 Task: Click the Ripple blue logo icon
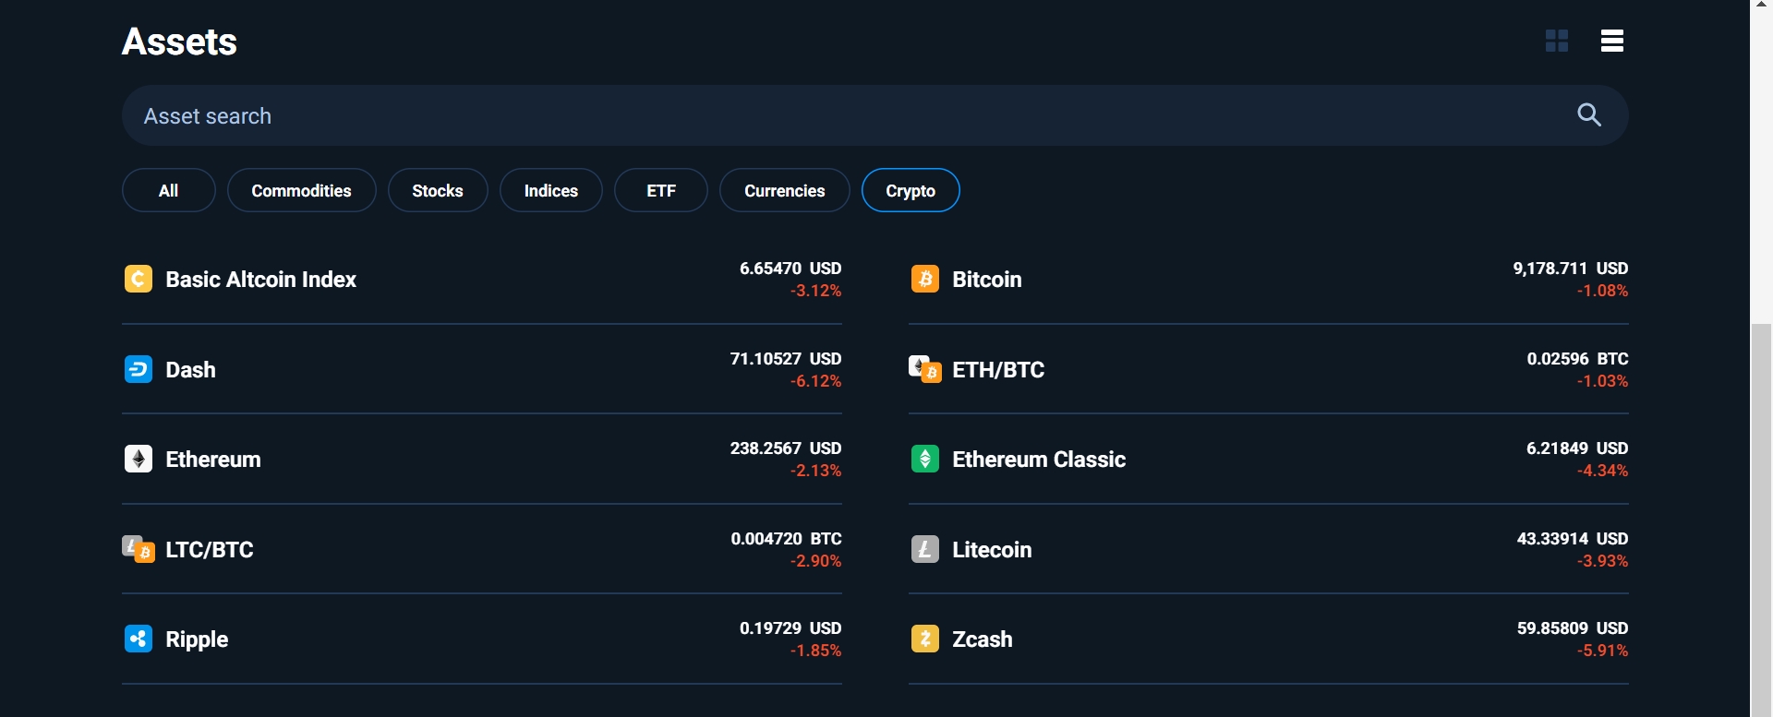[139, 639]
